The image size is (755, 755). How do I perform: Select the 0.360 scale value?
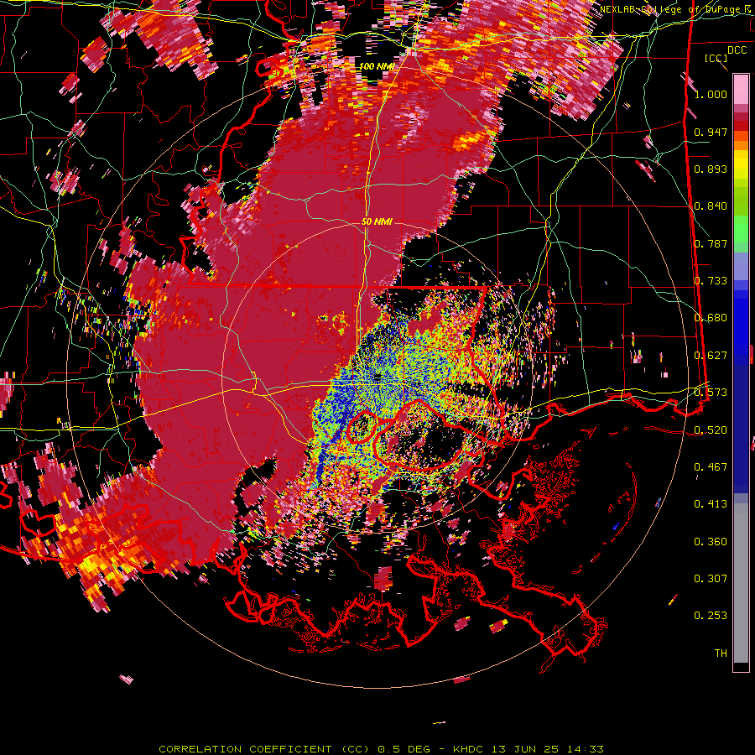[711, 542]
